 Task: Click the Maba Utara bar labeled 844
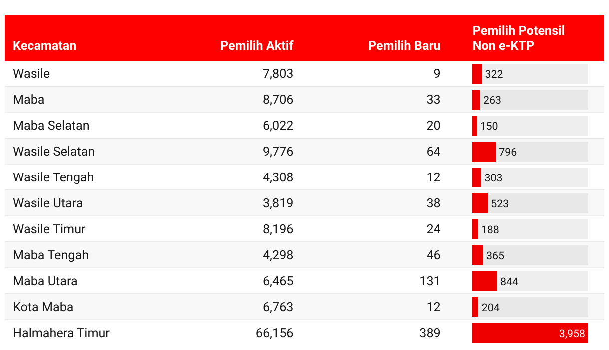point(485,281)
